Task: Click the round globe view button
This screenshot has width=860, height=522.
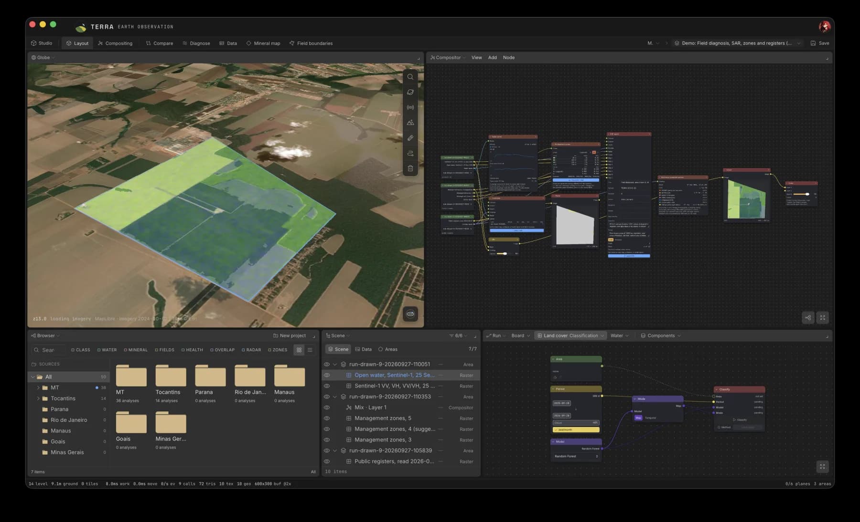Action: [410, 314]
